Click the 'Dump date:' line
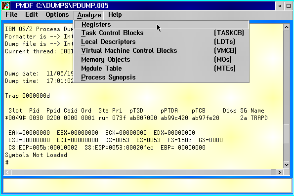This screenshot has width=294, height=196. point(39,74)
